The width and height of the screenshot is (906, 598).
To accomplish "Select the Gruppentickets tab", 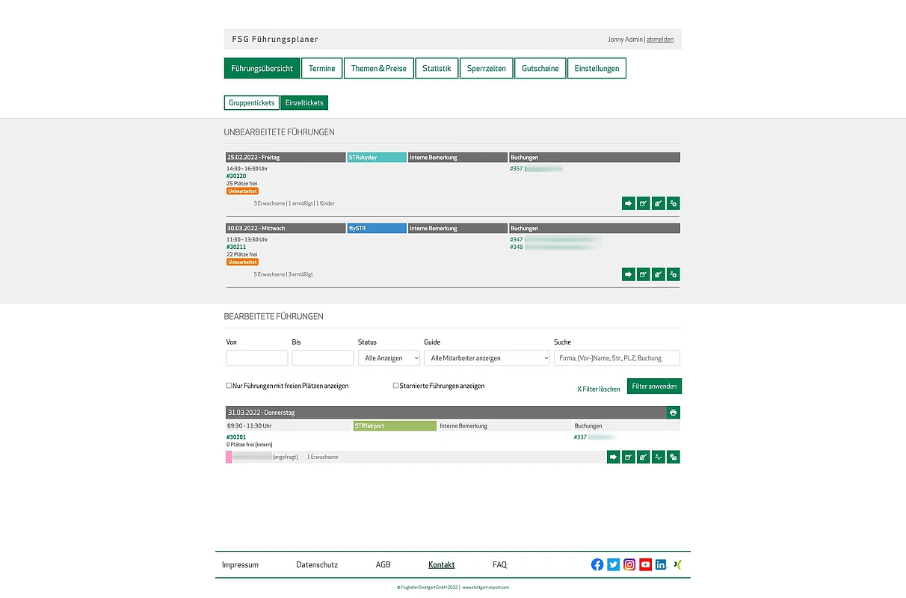I will click(251, 103).
